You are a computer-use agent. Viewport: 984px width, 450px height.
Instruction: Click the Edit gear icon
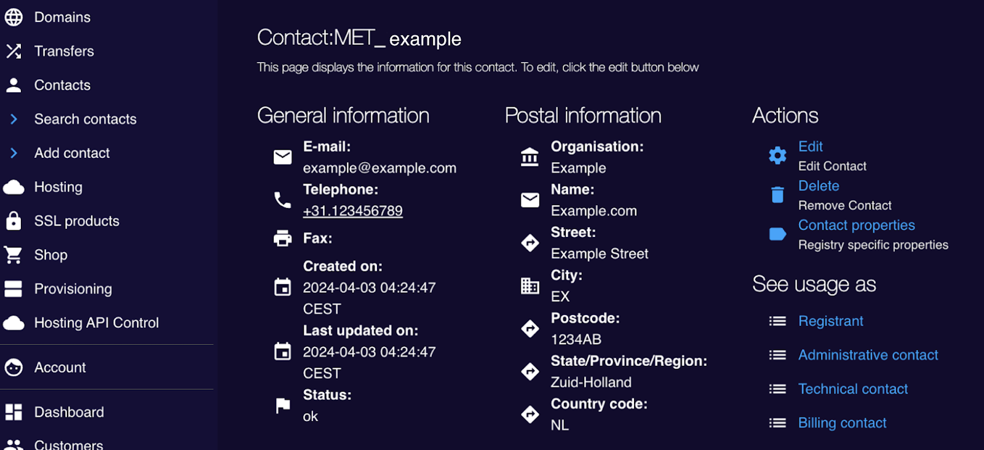777,155
